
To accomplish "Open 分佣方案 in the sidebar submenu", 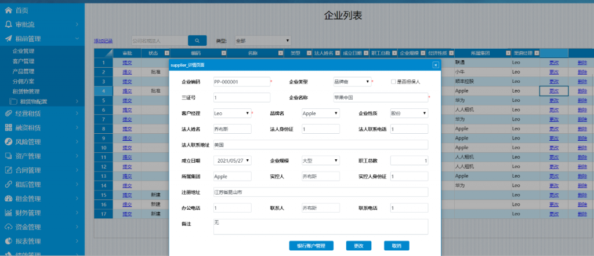I will click(23, 81).
